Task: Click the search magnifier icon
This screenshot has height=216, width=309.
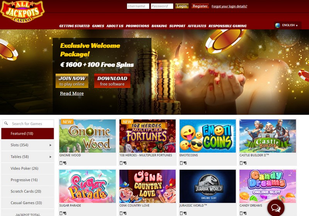Action: (x=6, y=123)
